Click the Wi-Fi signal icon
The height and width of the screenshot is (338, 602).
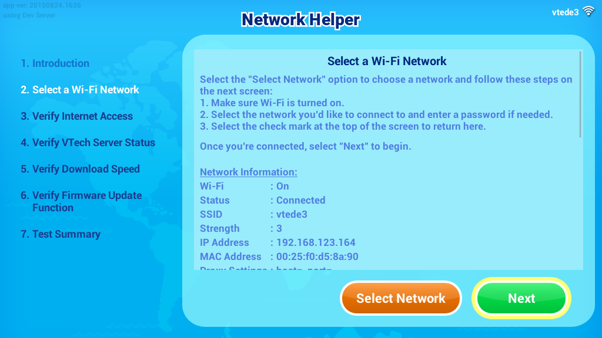tap(588, 12)
